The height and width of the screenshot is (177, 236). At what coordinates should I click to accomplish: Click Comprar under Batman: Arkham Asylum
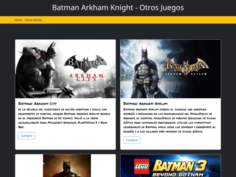pos(132,140)
